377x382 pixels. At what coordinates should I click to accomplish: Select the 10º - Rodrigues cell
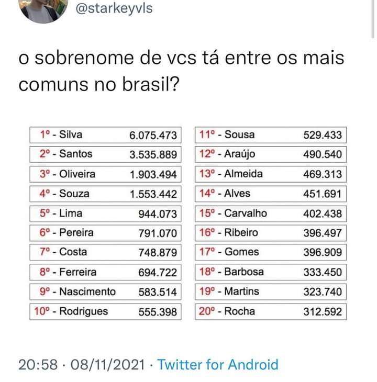(x=71, y=311)
